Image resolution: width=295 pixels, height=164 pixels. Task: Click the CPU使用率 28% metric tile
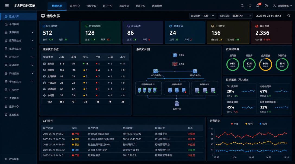(x=241, y=91)
